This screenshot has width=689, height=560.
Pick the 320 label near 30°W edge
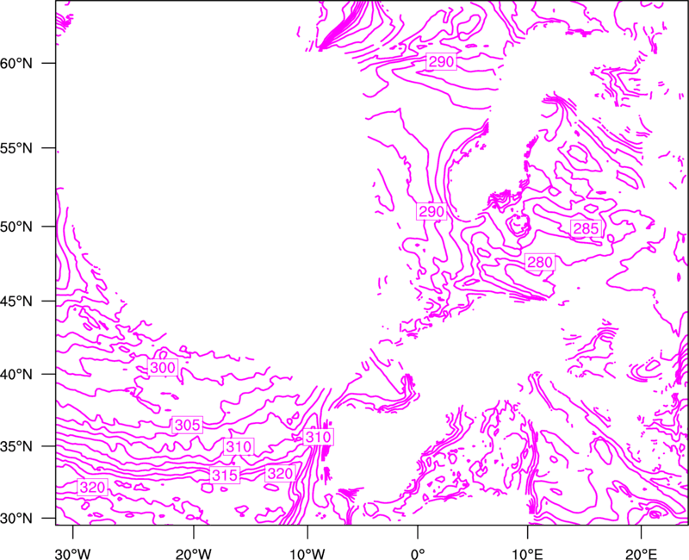point(93,487)
